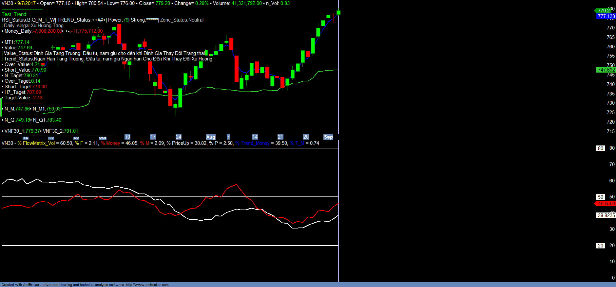
Task: Click the blue 777.138 price label
Action: pyautogui.click(x=606, y=16)
